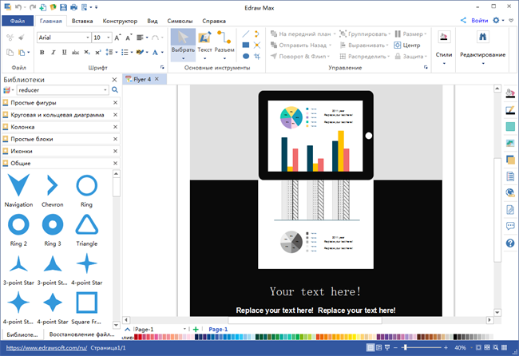Click the cut scissors icon
519x356 pixels.
click(x=10, y=38)
